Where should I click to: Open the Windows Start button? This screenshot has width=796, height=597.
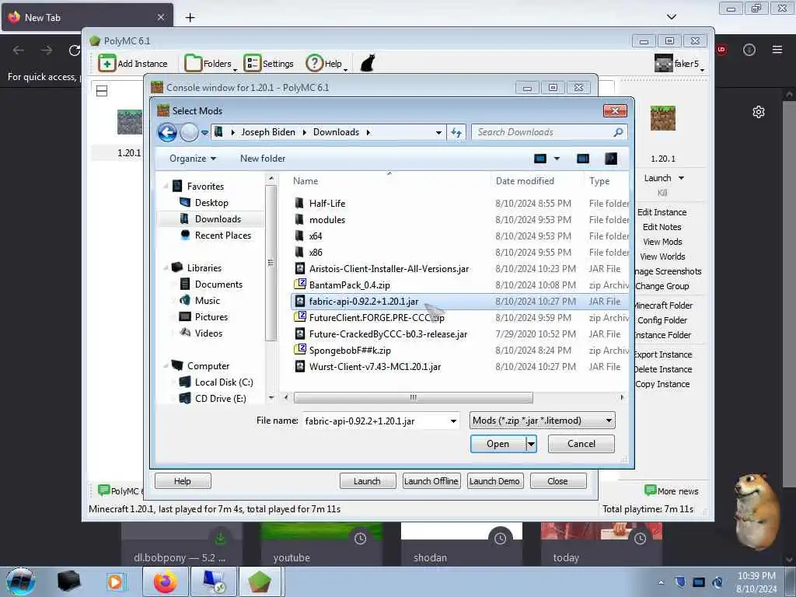[20, 581]
